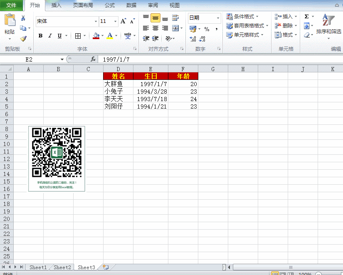
Task: Click formula bar showing 1997/1/7
Action: [x=220, y=59]
